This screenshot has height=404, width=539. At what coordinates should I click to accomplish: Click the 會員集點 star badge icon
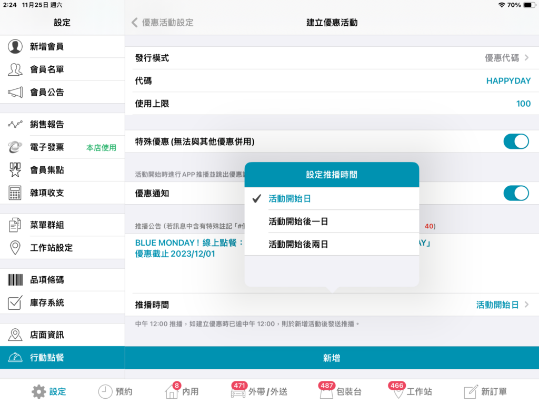tap(15, 170)
